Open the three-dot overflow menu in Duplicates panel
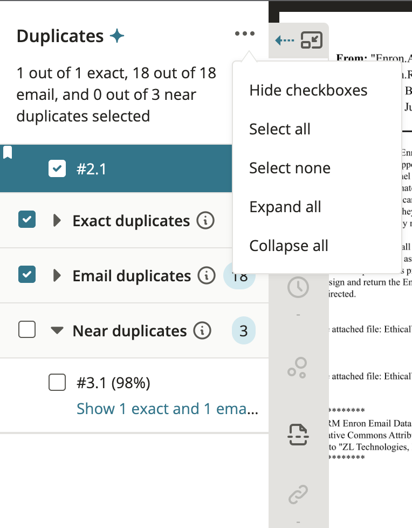Screen dimensions: 412x528 [245, 33]
